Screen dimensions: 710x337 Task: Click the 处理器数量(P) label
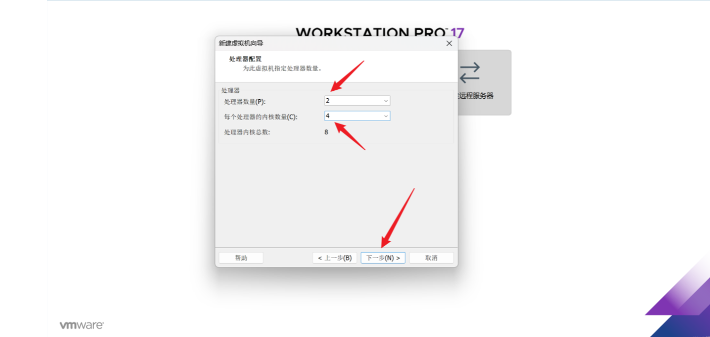coord(245,101)
